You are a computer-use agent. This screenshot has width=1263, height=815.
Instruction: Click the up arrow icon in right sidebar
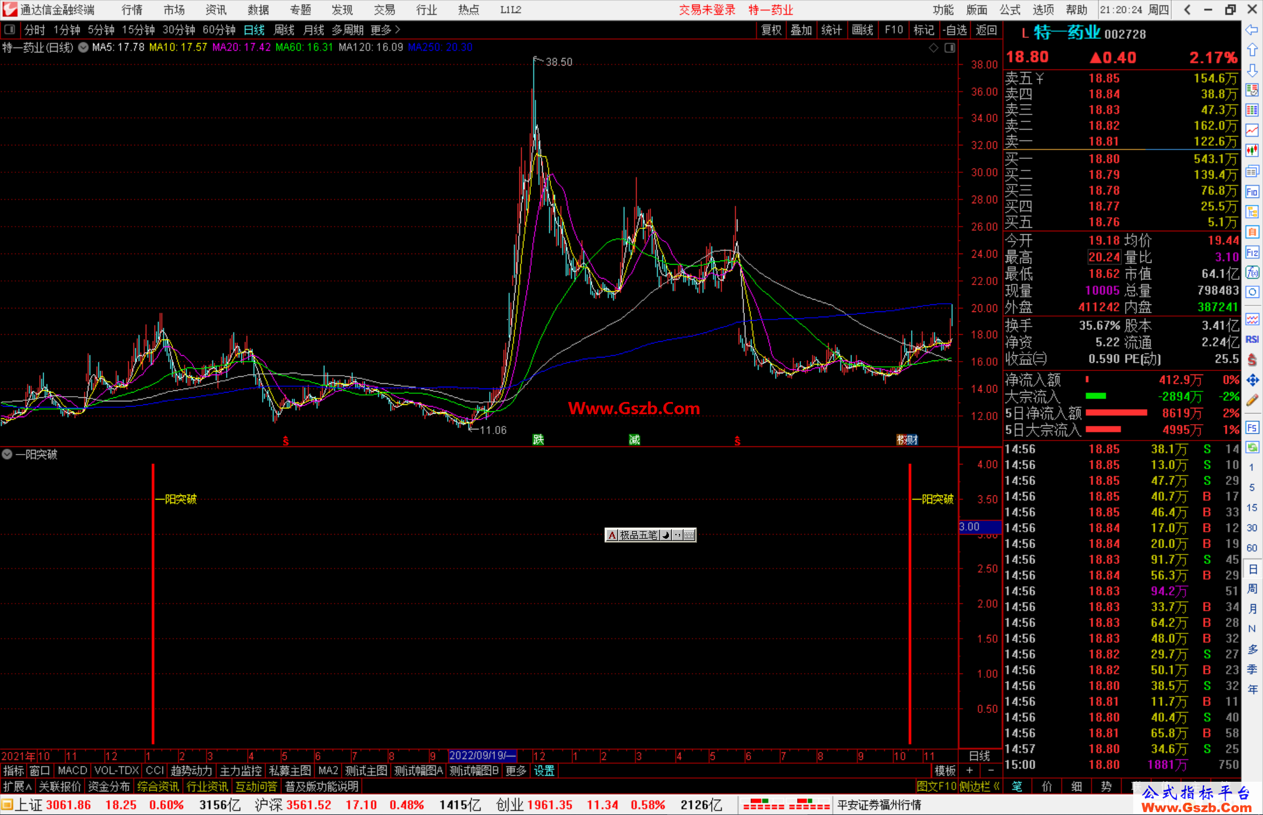(1252, 50)
